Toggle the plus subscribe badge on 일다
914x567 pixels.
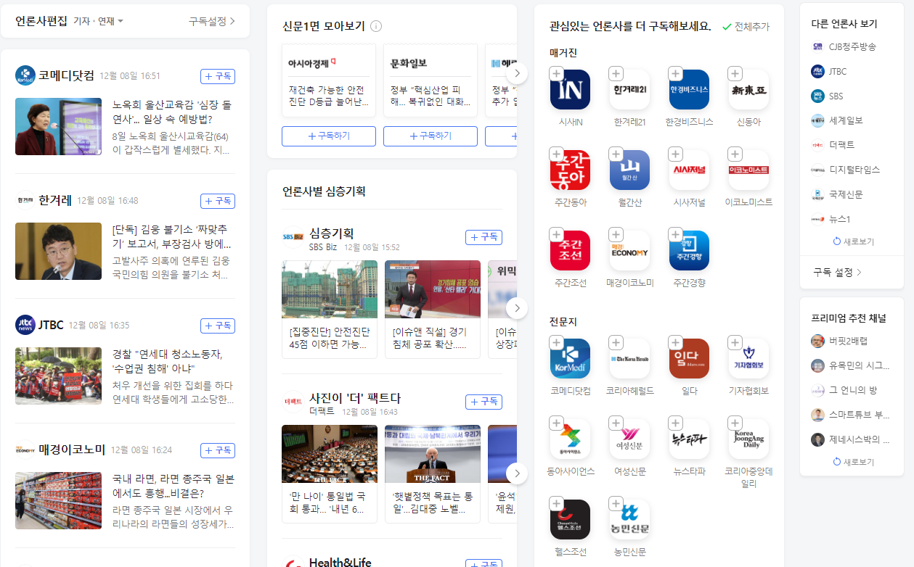point(675,342)
